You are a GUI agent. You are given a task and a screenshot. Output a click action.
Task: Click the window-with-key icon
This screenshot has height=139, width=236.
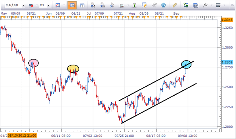tap(144, 5)
